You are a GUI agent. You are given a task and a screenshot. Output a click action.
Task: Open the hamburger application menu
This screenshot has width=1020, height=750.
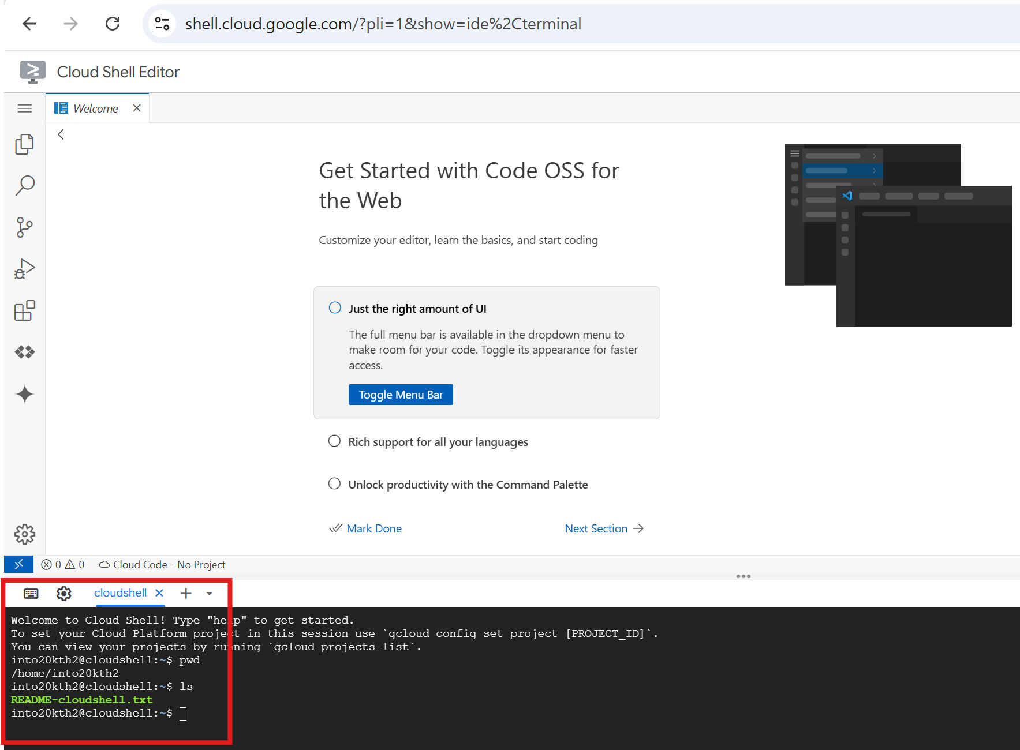coord(25,108)
